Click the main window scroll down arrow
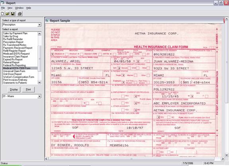This screenshot has width=229, height=166. click(227, 155)
